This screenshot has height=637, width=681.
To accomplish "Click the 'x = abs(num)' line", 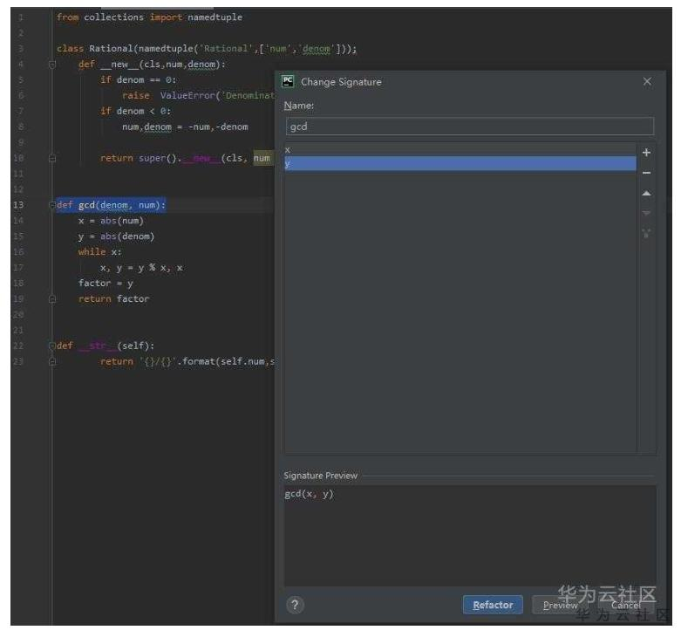I will point(111,221).
